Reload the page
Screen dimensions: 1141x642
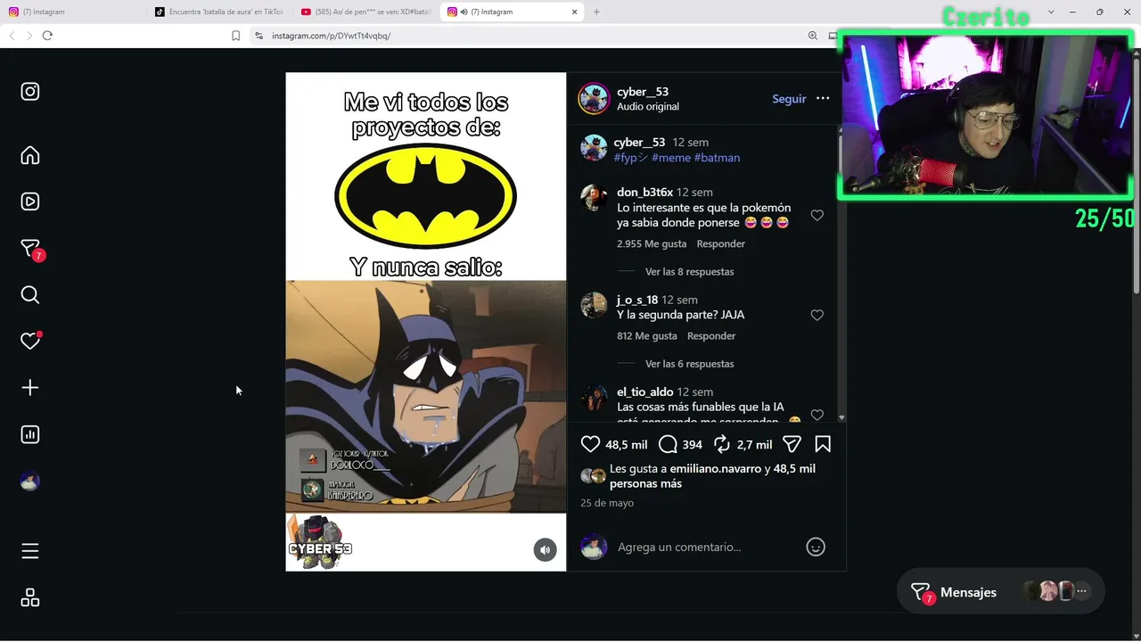(47, 36)
